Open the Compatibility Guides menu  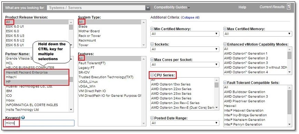pyautogui.click(x=172, y=7)
